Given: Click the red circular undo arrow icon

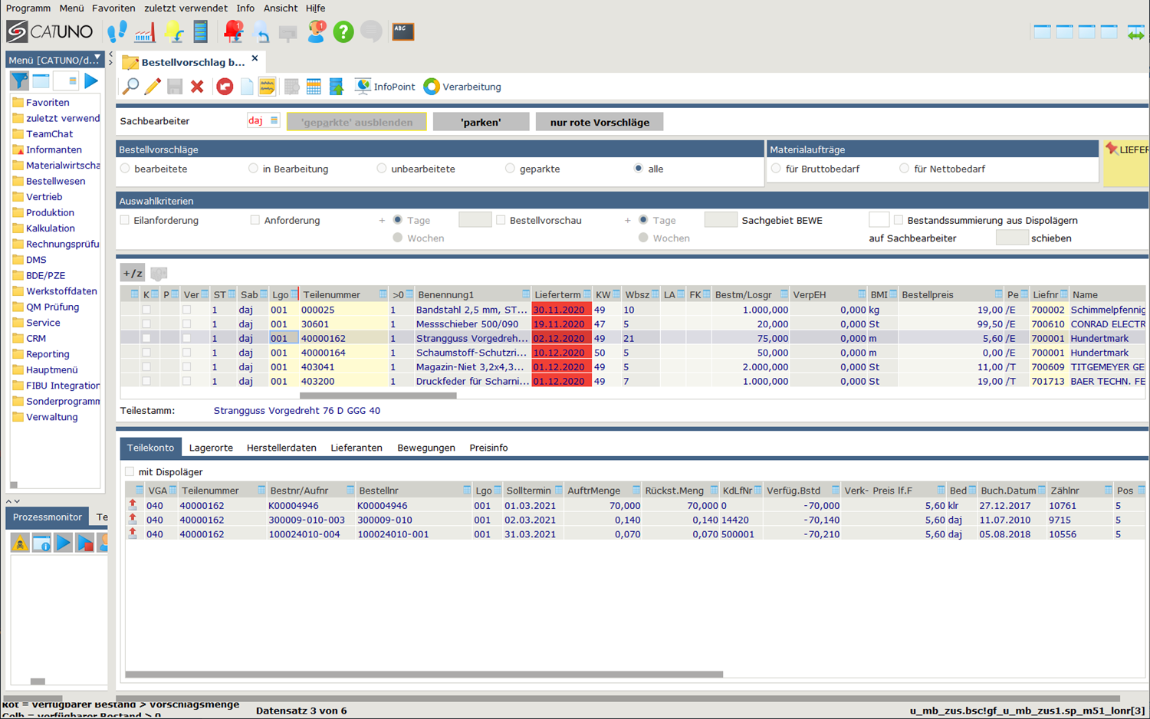Looking at the screenshot, I should (225, 87).
